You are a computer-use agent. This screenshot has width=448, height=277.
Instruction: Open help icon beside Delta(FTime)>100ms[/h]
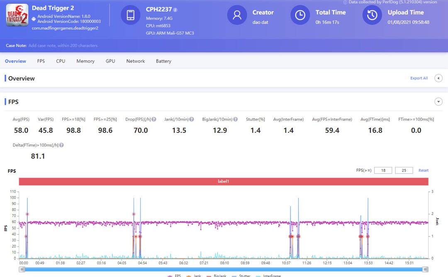(x=61, y=145)
